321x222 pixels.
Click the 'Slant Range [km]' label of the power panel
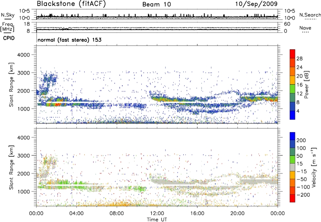click(x=11, y=85)
